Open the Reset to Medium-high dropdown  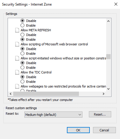pos(53,115)
